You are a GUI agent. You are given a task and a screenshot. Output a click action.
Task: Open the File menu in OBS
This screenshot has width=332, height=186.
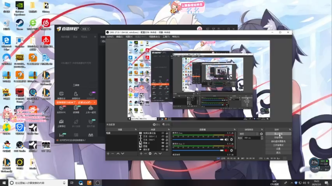[110, 37]
